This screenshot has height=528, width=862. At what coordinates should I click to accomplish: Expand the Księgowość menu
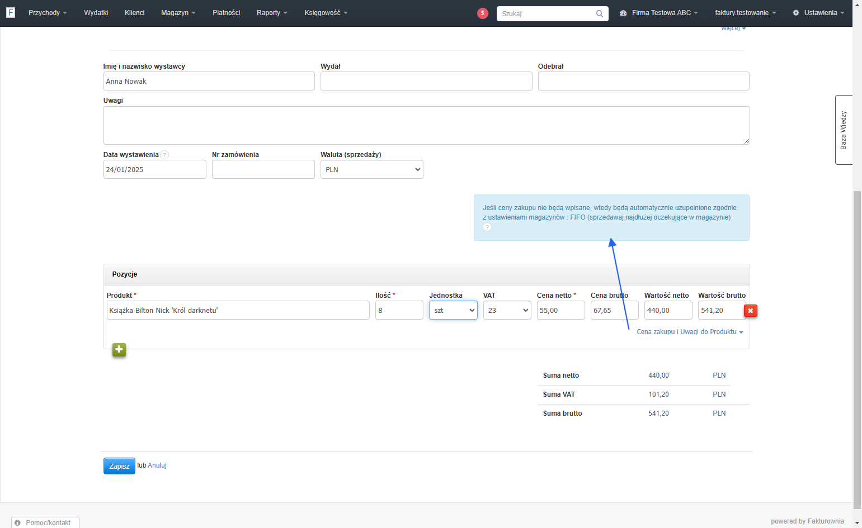pos(326,13)
